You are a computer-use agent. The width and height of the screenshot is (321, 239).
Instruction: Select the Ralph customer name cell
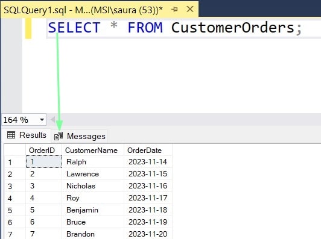coord(93,162)
